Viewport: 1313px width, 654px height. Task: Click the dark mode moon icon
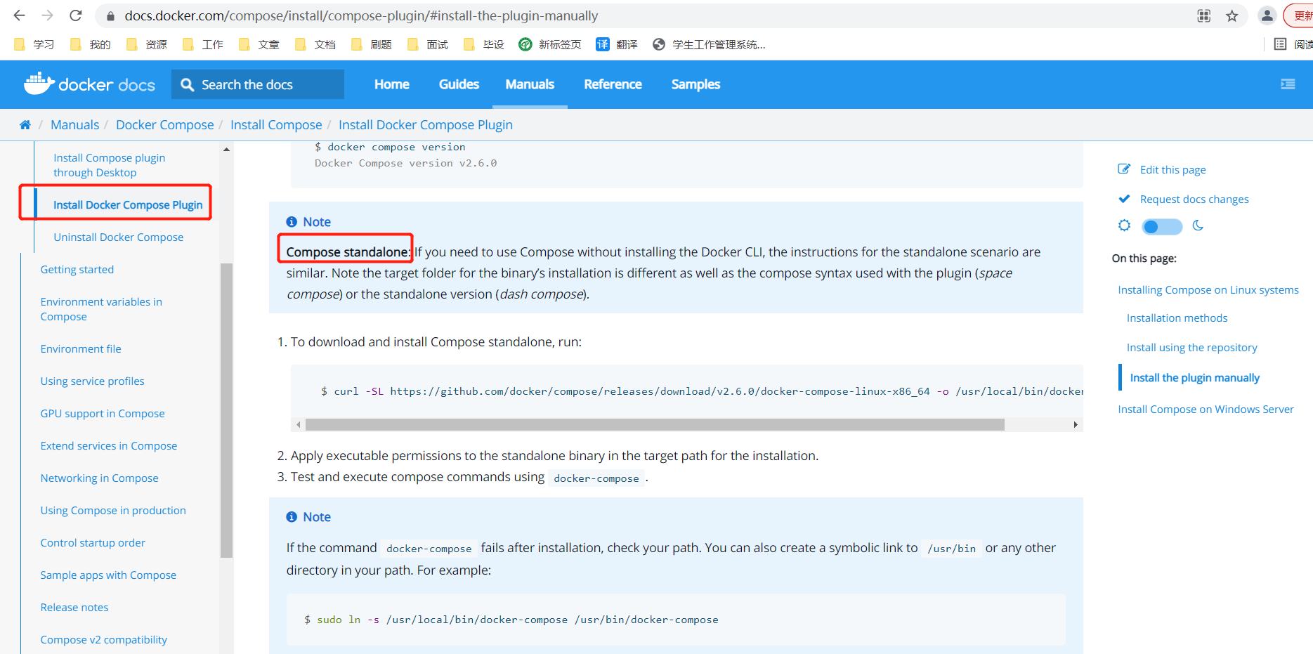pos(1198,225)
